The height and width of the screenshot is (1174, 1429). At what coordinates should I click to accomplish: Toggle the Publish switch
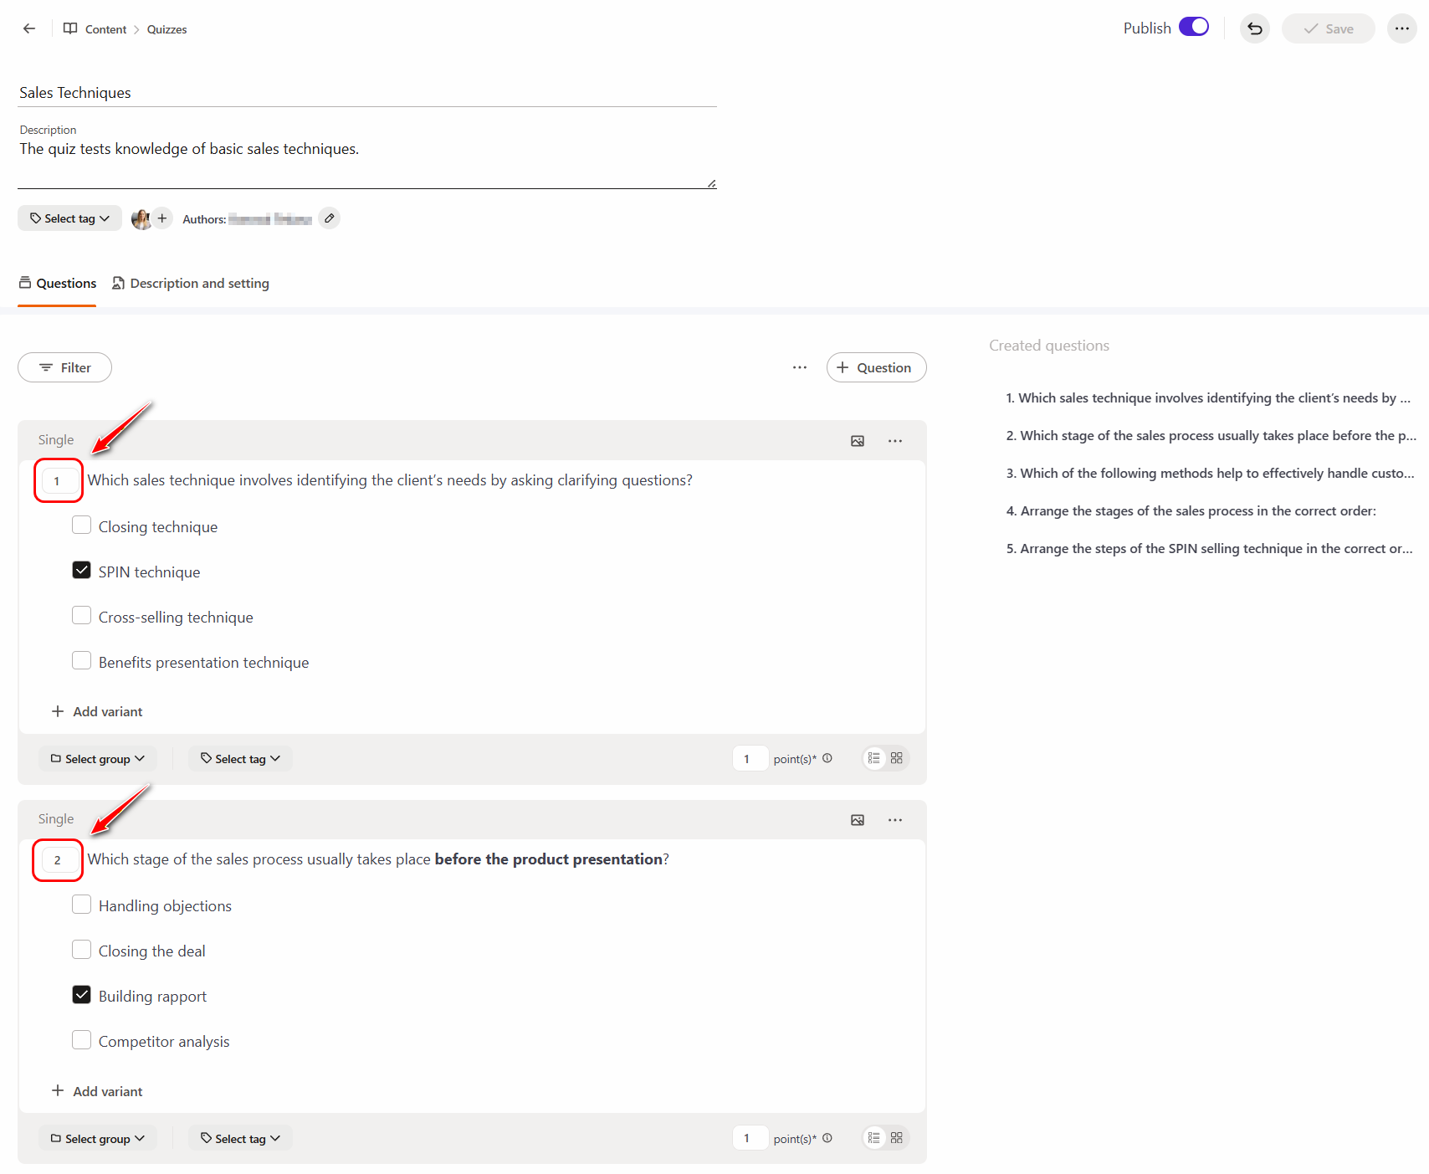(1194, 27)
